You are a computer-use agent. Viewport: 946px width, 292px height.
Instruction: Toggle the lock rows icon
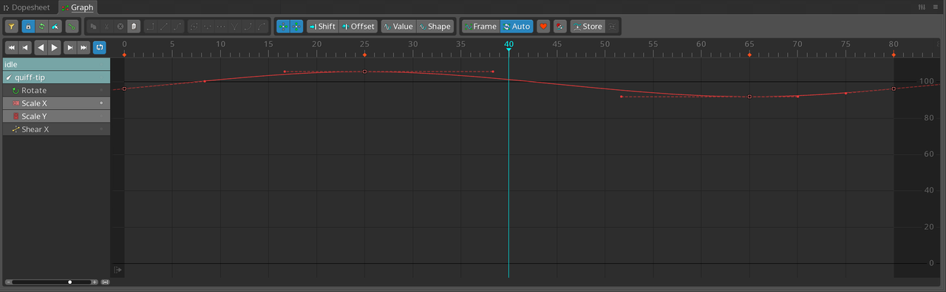(x=28, y=27)
